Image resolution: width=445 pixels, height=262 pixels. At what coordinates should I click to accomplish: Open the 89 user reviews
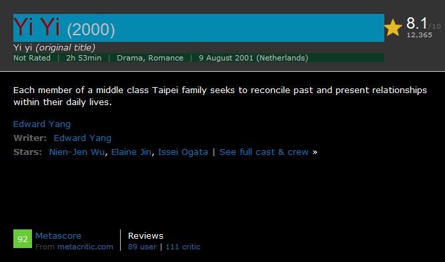(142, 247)
